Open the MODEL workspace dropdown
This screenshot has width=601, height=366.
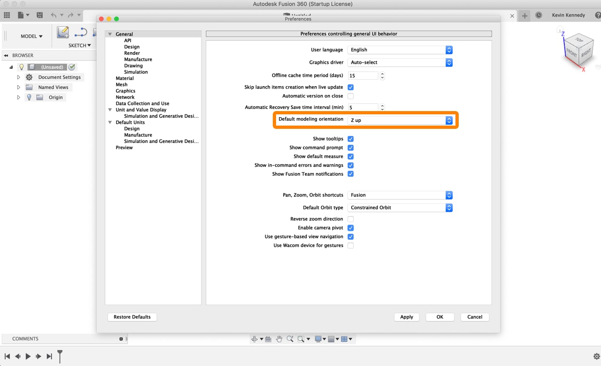[x=31, y=36]
